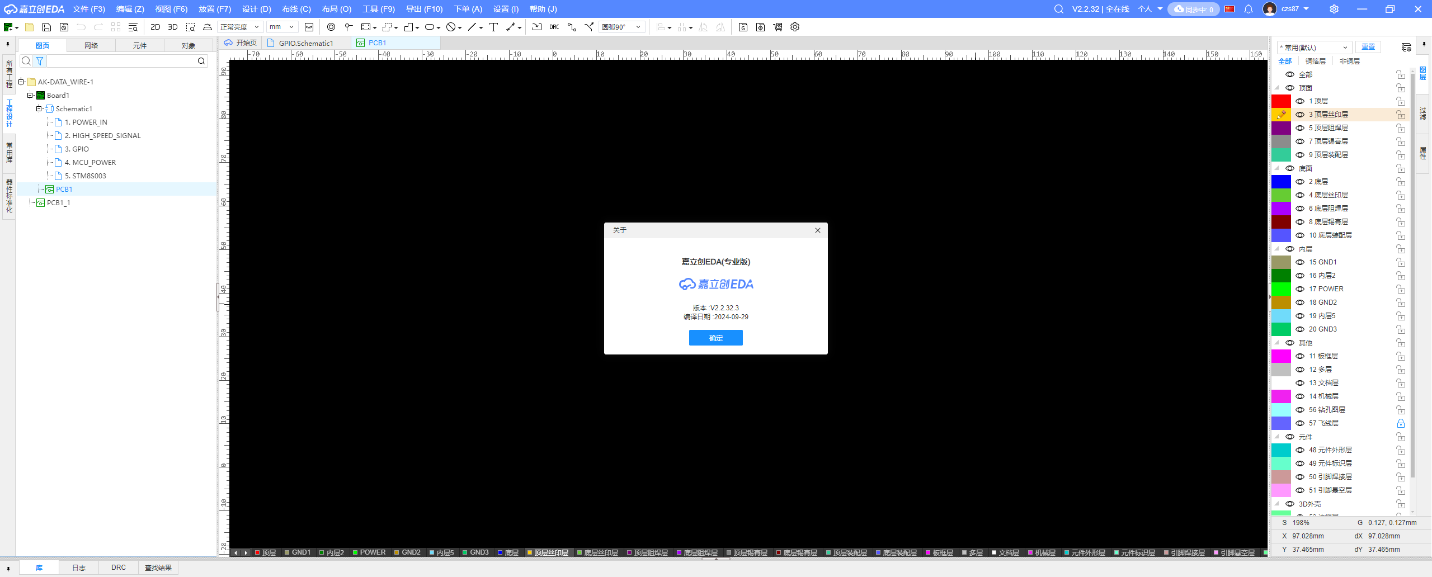
Task: Hide layer 1 顶层 using eye icon
Action: point(1300,101)
